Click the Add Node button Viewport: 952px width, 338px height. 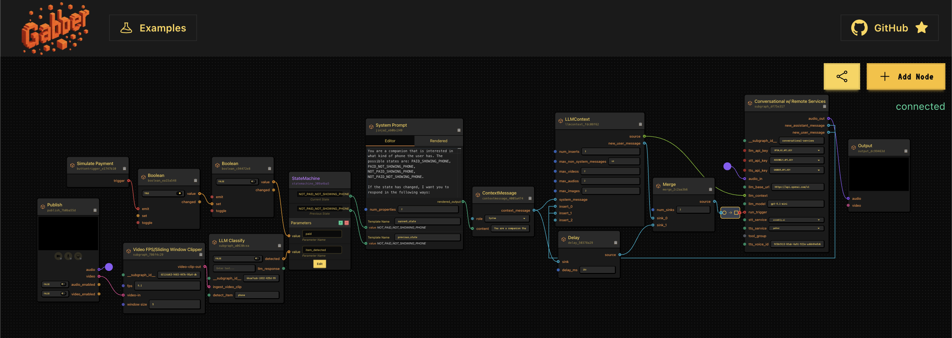point(905,76)
